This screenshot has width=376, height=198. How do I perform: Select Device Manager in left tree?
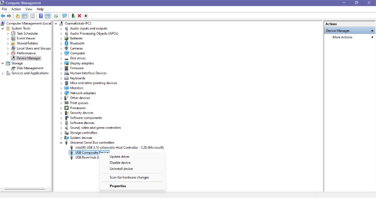(x=28, y=58)
